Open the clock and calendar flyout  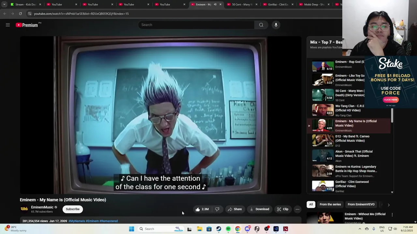[x=408, y=229]
